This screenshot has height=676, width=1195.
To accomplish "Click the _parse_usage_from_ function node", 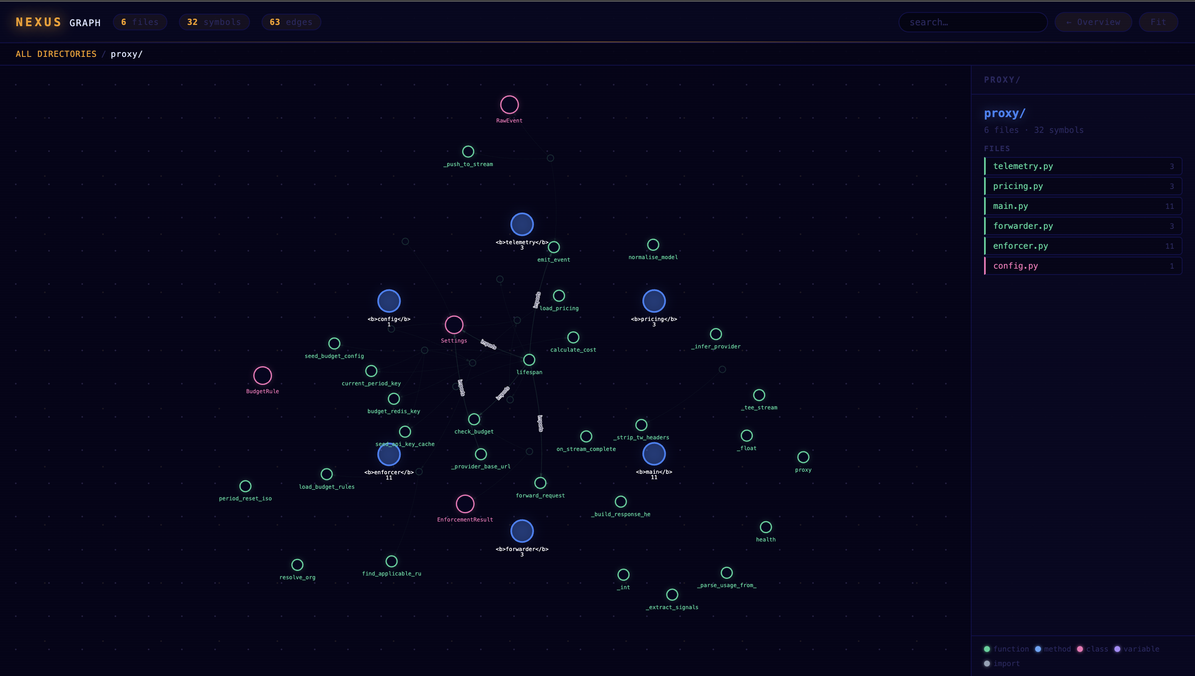I will pyautogui.click(x=727, y=573).
